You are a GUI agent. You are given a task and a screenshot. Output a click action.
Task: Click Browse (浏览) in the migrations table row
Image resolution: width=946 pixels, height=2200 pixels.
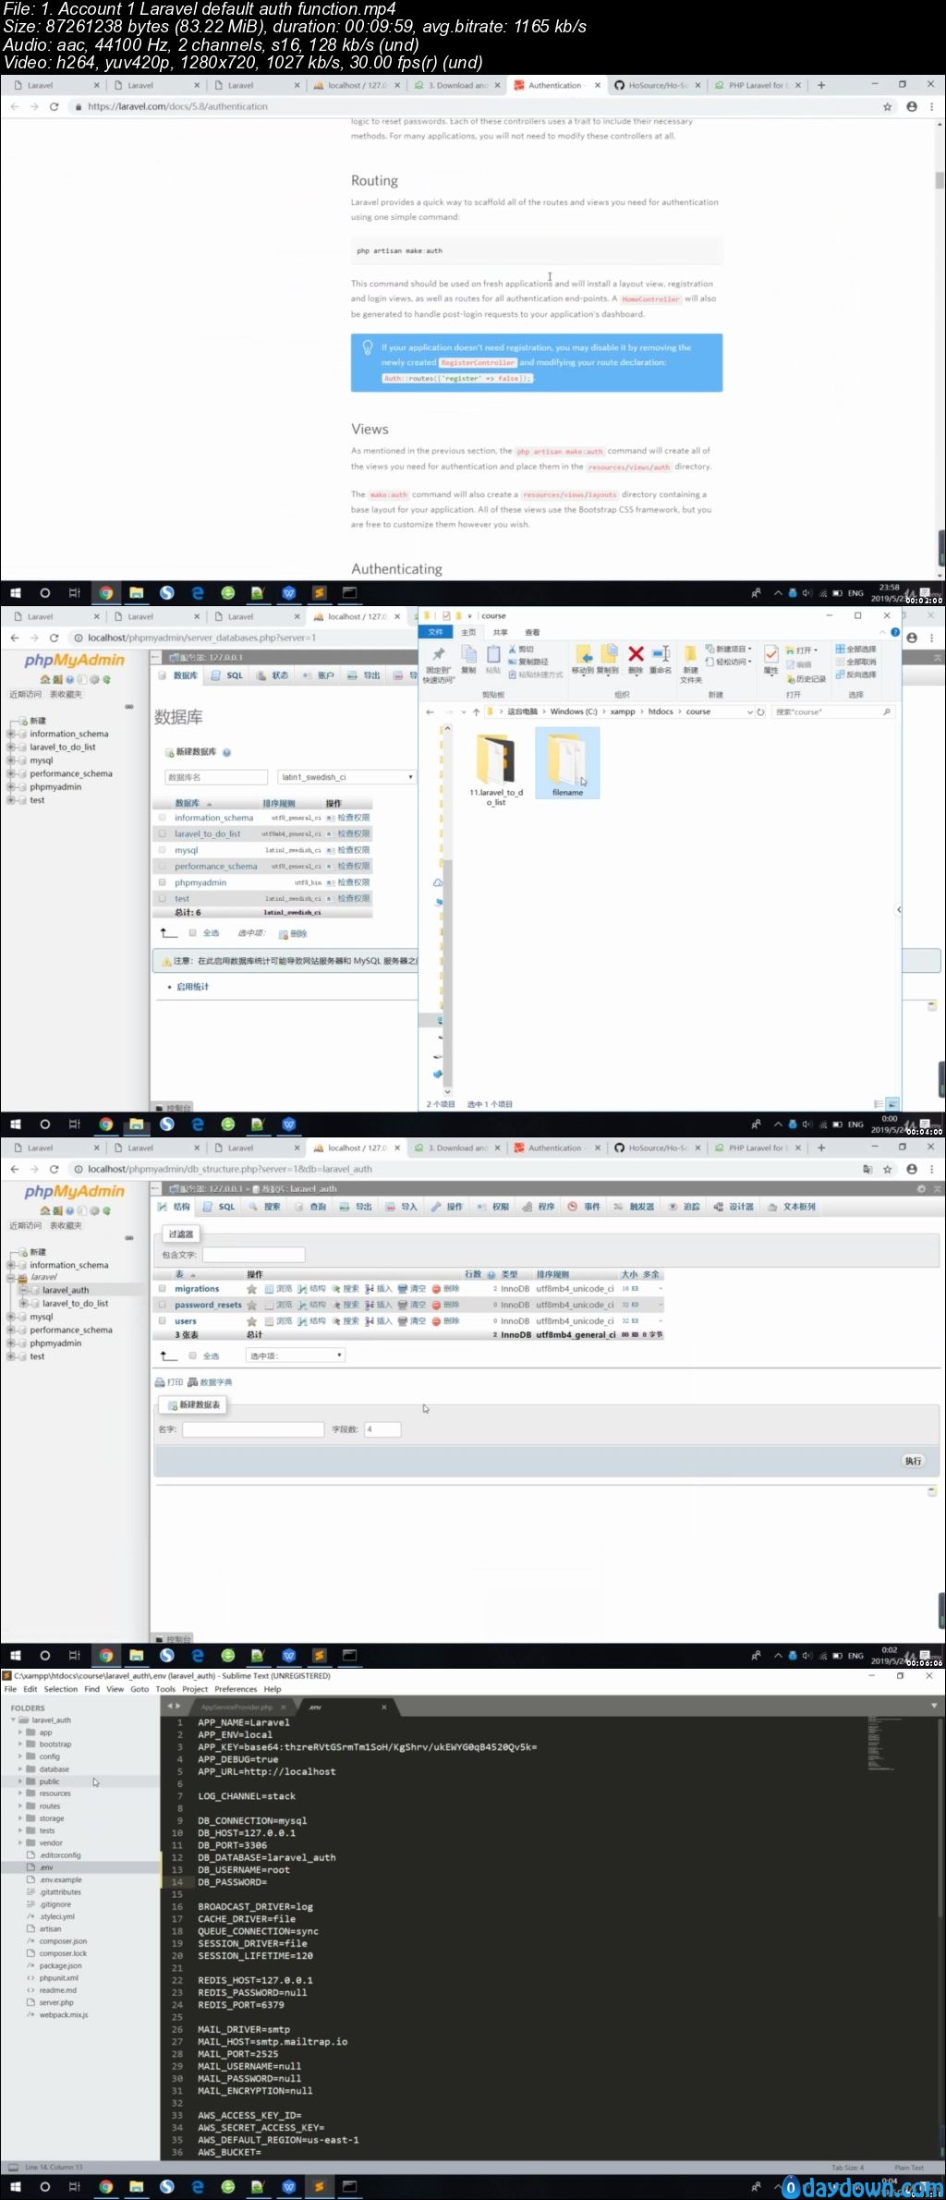pos(278,1288)
